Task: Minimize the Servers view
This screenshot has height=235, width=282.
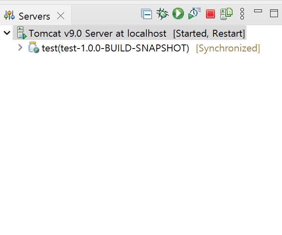Action: [258, 11]
